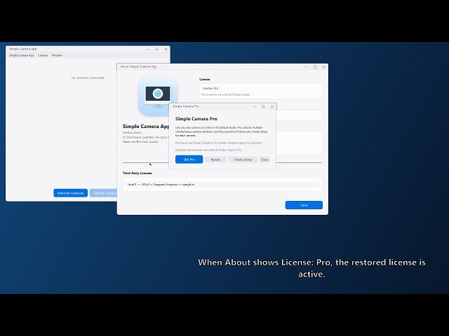Minimize the Simple Camera Pro dialog
449x336 pixels.
tap(254, 106)
